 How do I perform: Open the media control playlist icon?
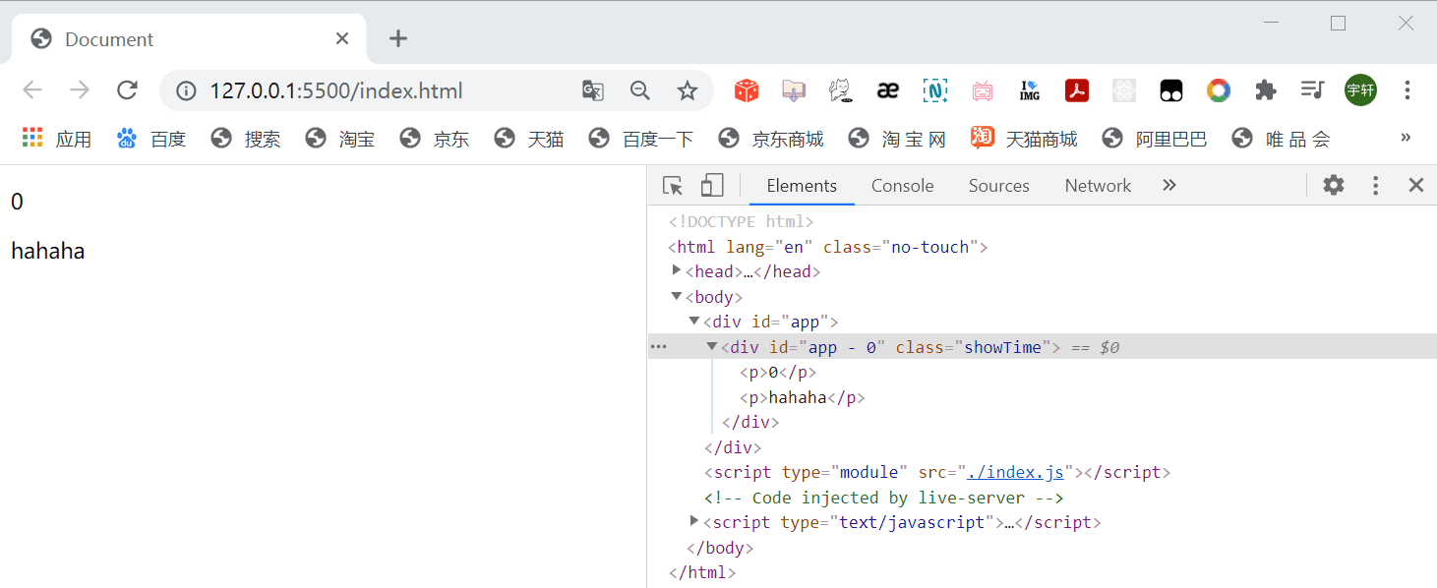tap(1312, 90)
